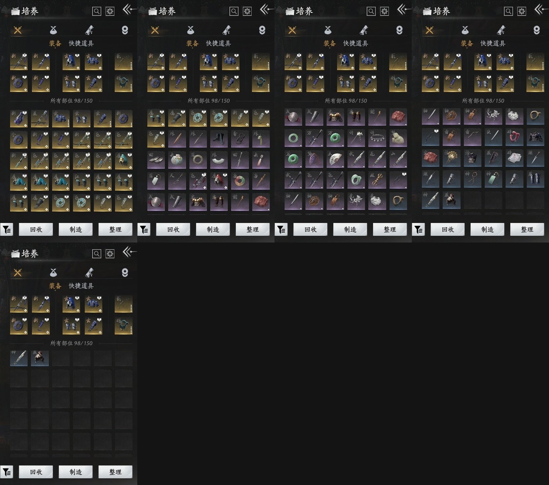Collapse the top-right panel using the double-arrow
The width and height of the screenshot is (549, 485).
pos(540,9)
